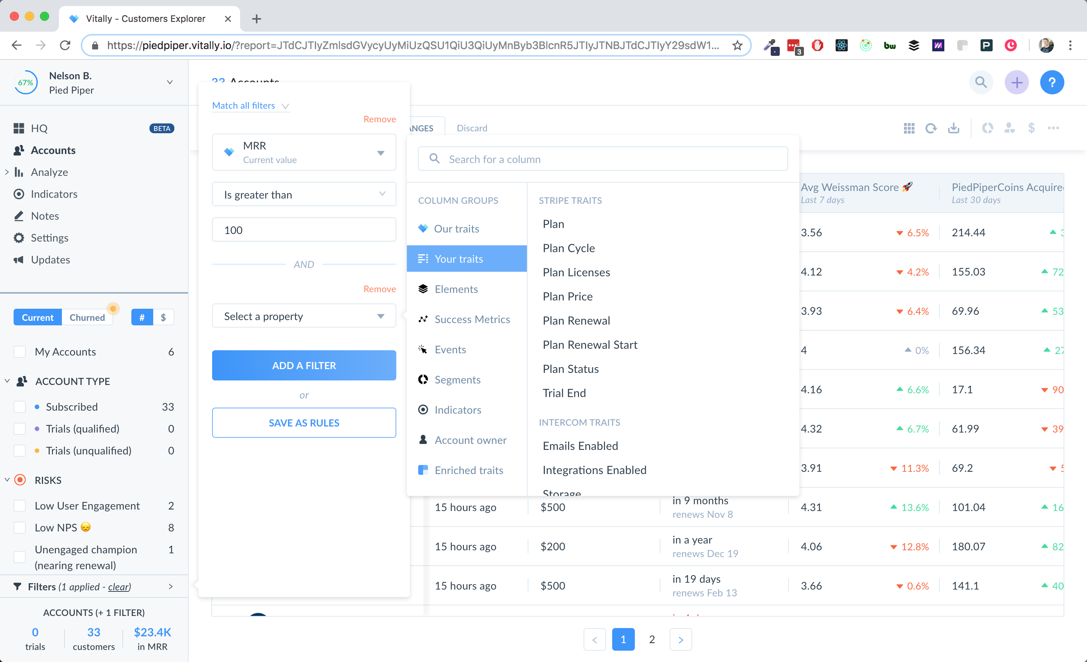Check the Low NPS checkbox
1087x662 pixels.
(20, 528)
